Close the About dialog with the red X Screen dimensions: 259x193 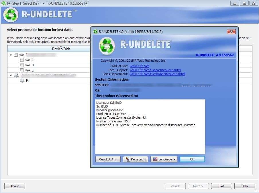231,31
